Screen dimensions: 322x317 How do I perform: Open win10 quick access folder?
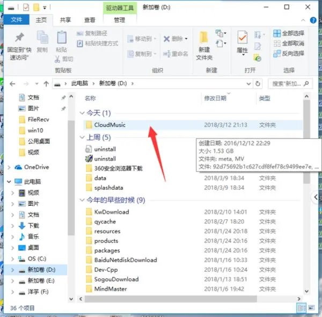point(35,131)
